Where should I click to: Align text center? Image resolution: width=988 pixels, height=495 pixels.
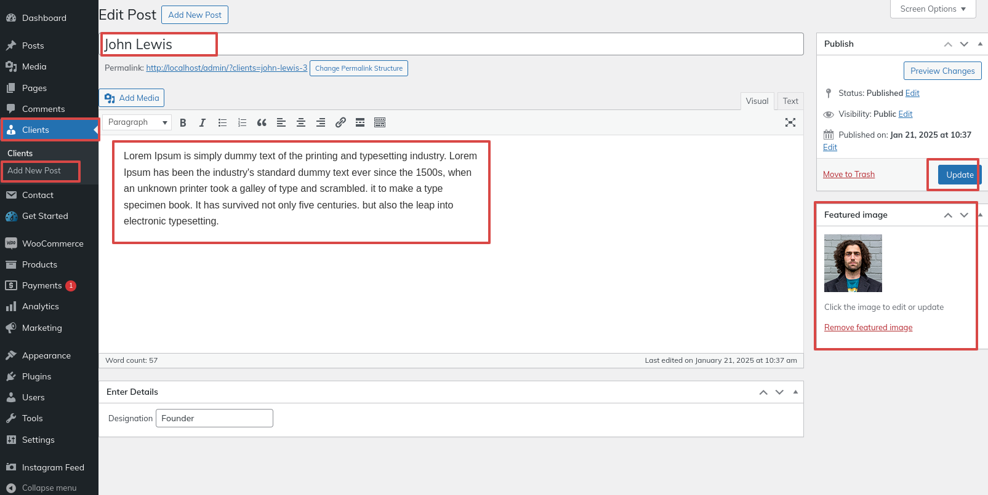[301, 122]
